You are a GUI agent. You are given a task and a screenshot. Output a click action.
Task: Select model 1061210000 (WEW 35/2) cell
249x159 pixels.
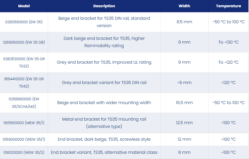24,152
